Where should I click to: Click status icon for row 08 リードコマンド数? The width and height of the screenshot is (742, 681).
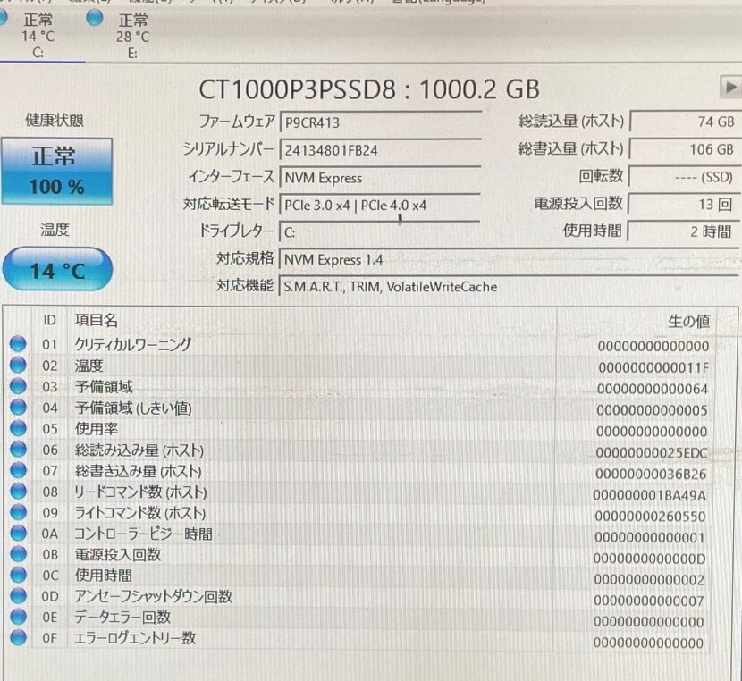point(18,491)
